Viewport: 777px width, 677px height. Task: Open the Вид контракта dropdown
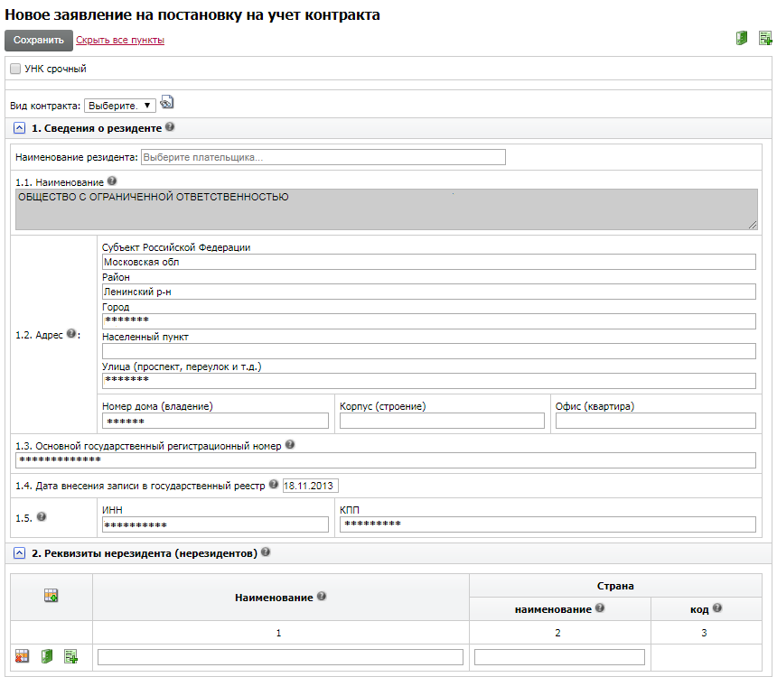119,106
